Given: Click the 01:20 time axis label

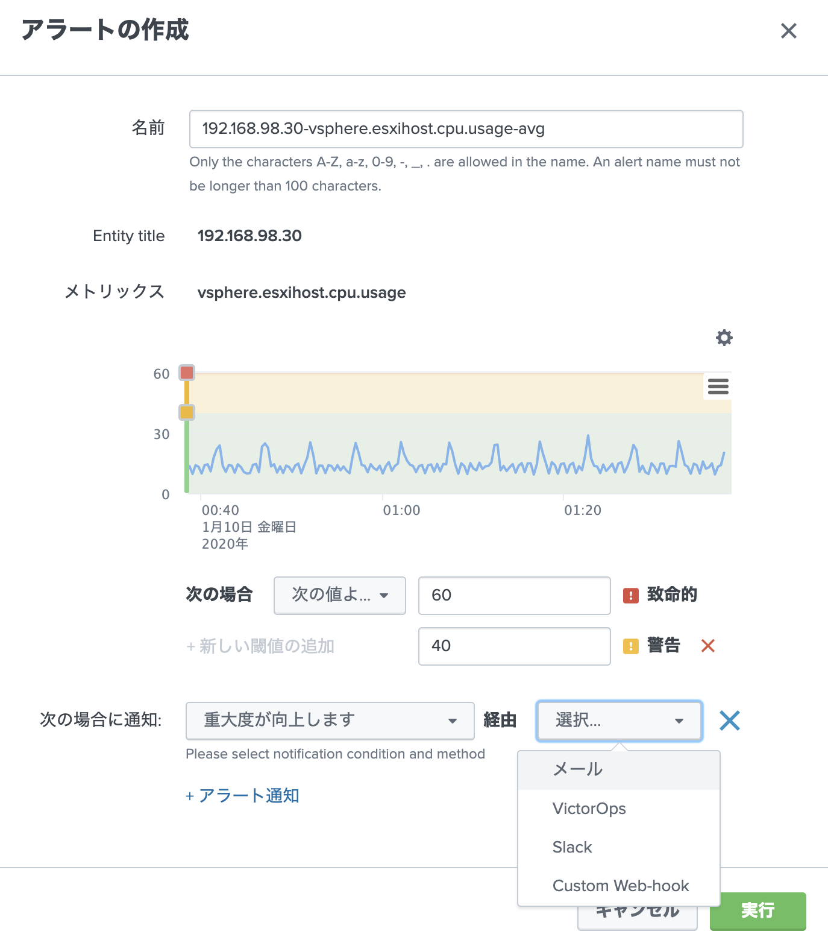Looking at the screenshot, I should 583,511.
